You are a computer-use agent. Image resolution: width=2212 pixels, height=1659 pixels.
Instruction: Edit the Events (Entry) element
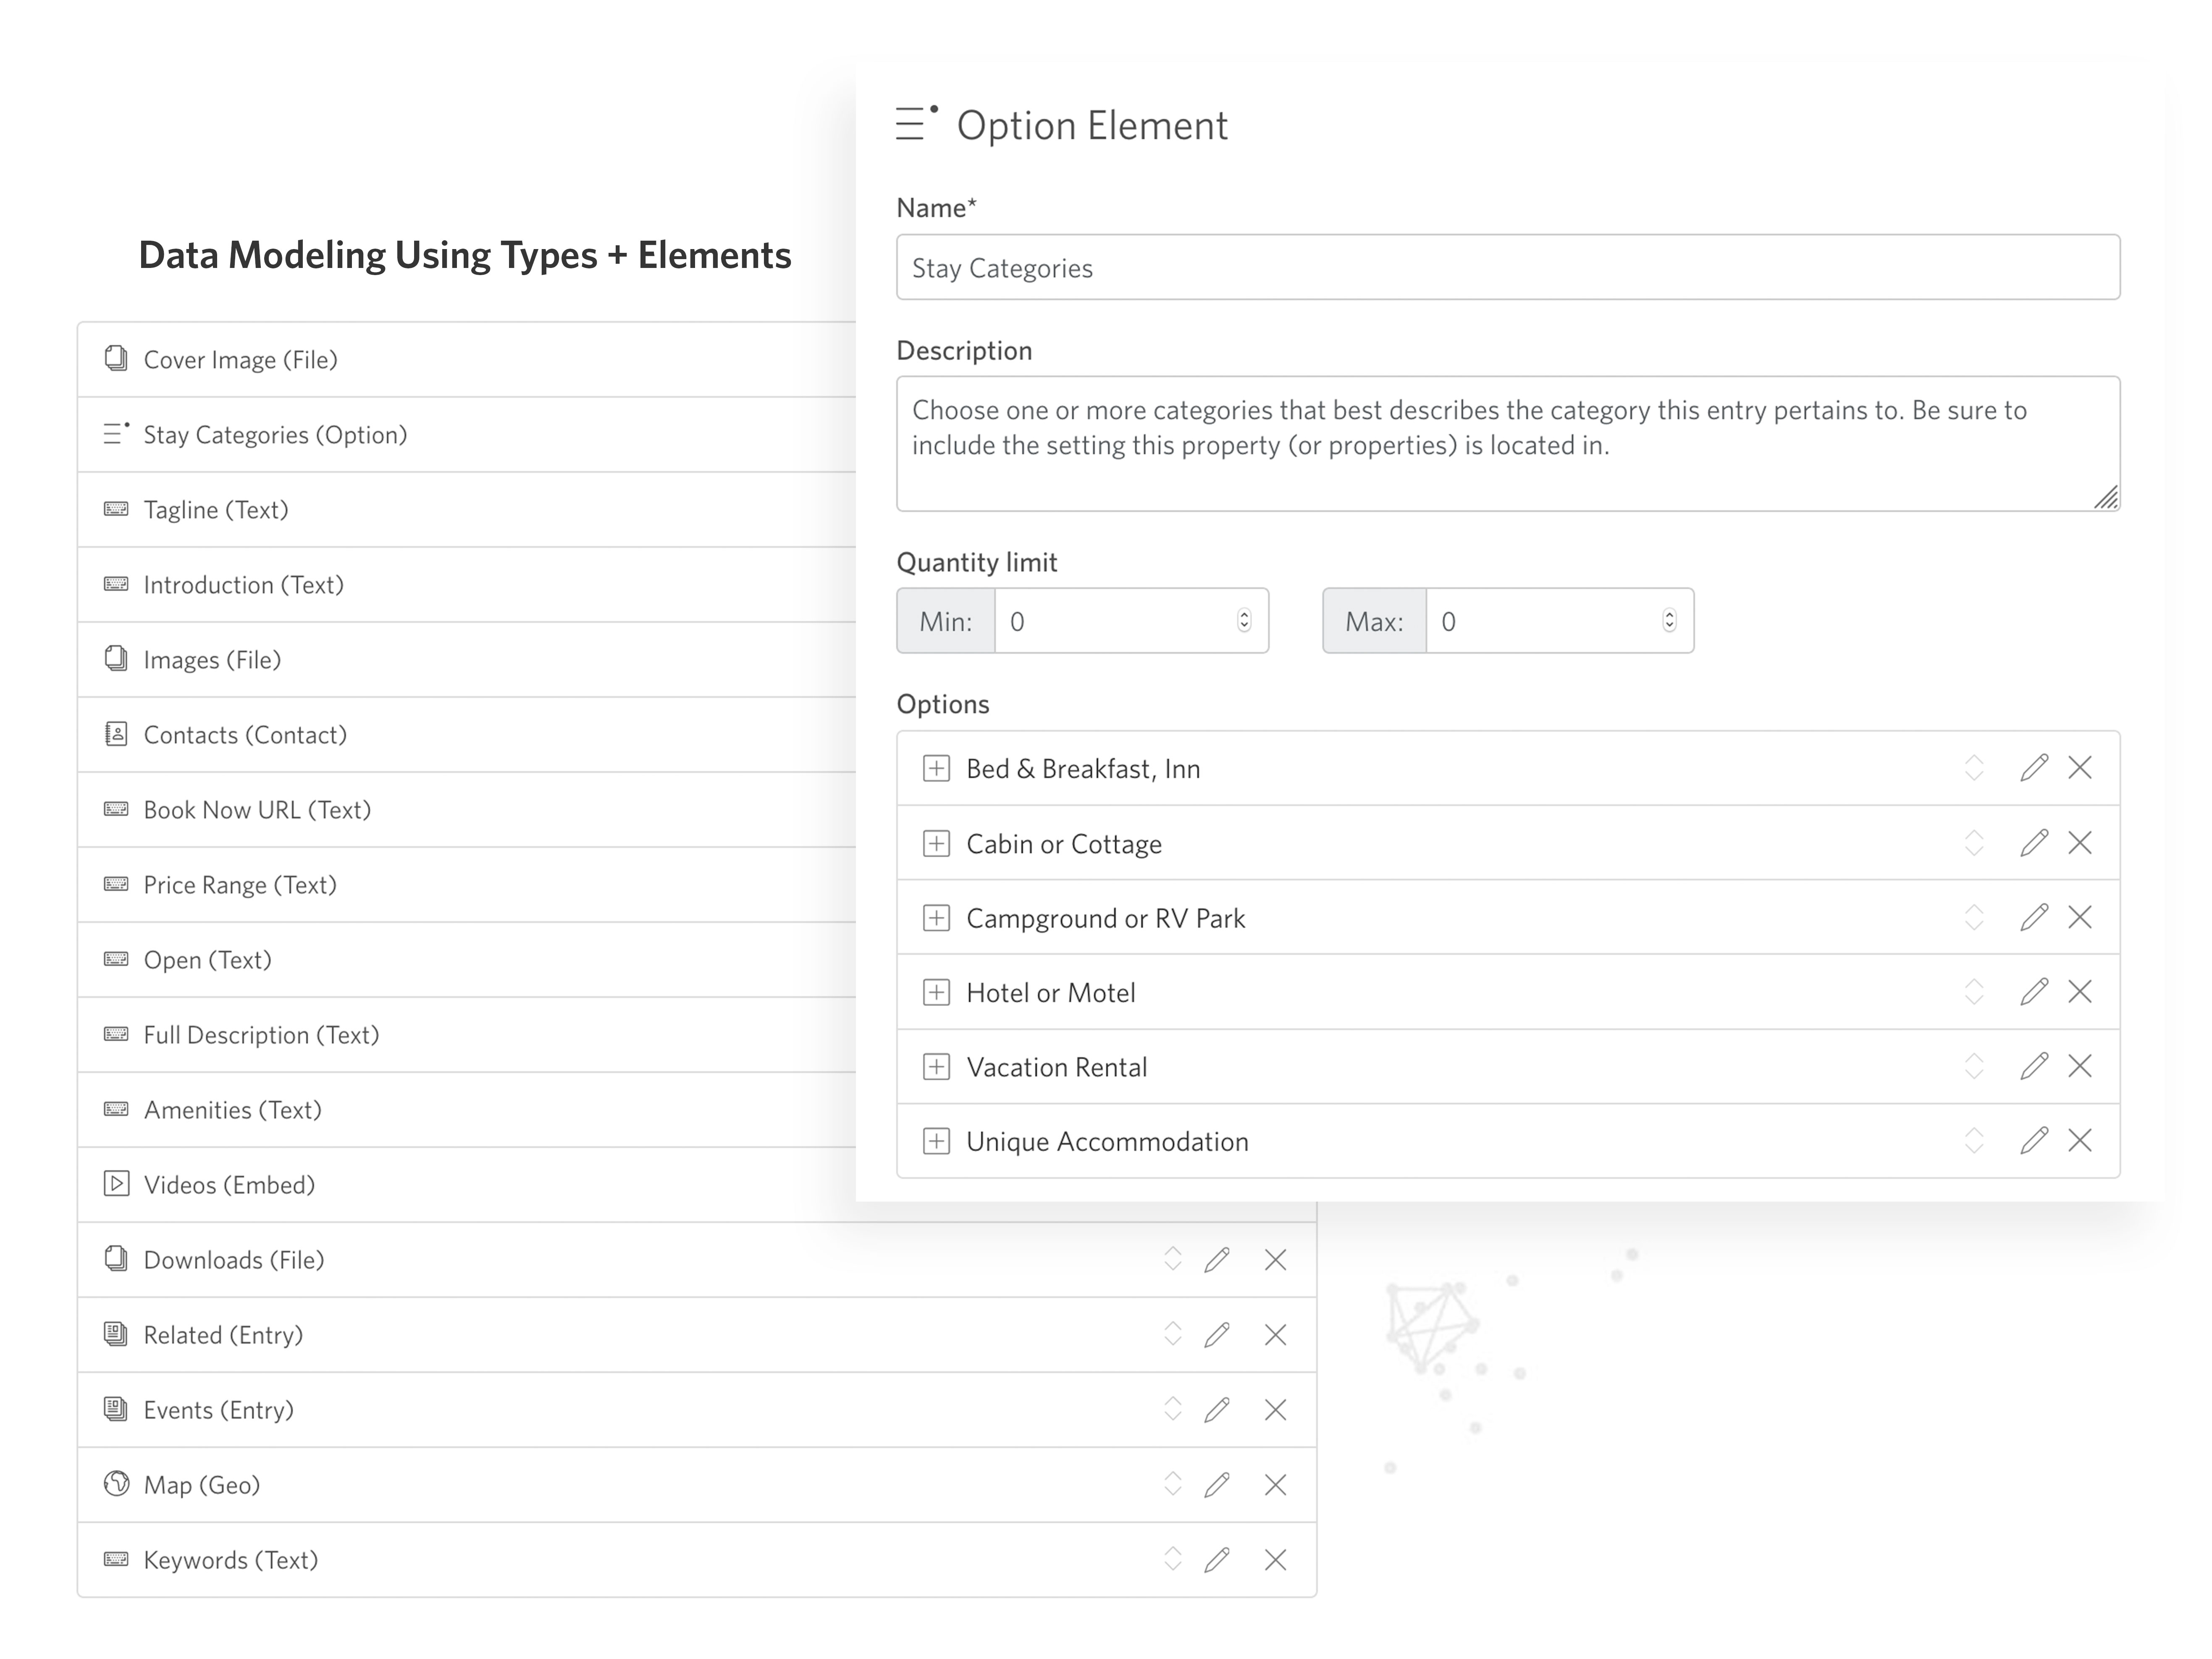(x=1217, y=1410)
